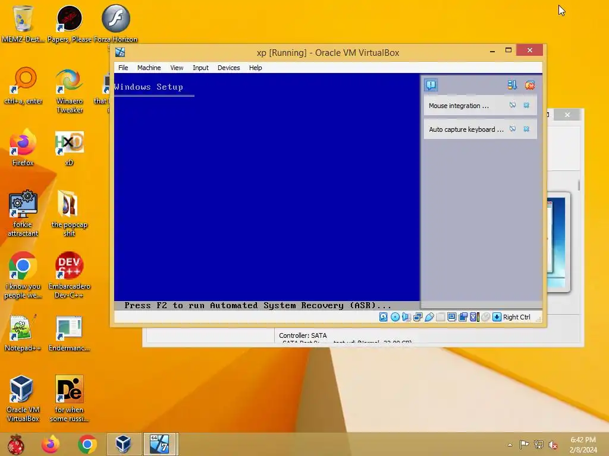Screen dimensions: 609x456
Task: Click the muted volume tray icon
Action: click(x=553, y=445)
